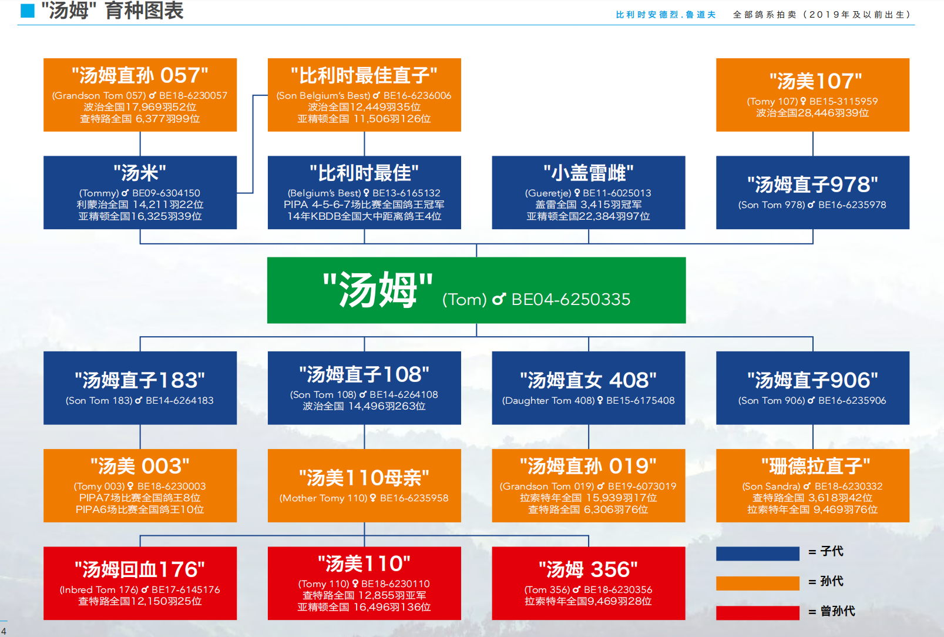Image resolution: width=944 pixels, height=637 pixels.
Task: Open the "汤姆直子183" blue card
Action: tap(140, 388)
